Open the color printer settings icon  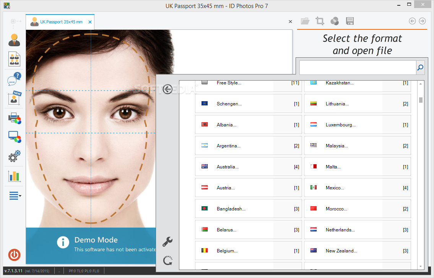pyautogui.click(x=15, y=118)
